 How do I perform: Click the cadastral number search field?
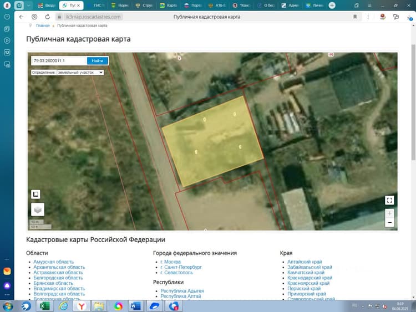point(59,61)
